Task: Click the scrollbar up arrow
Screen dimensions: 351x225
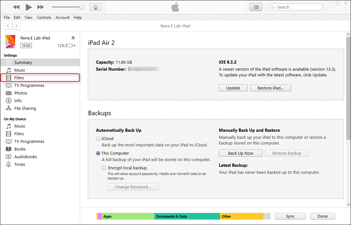Action: 348,34
